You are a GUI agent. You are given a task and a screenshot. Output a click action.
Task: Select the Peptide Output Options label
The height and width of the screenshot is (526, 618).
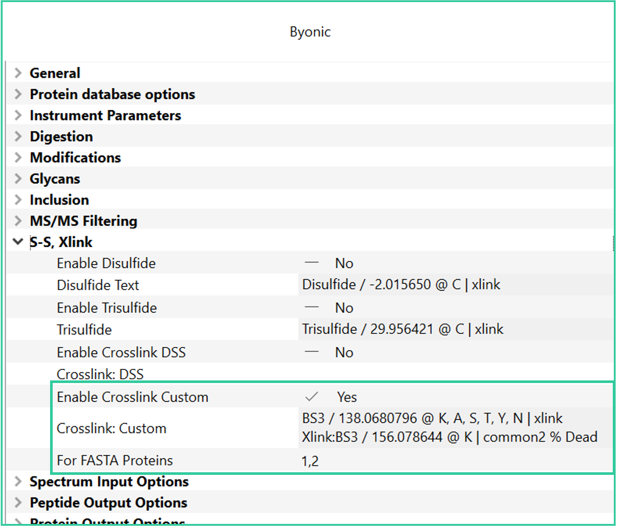point(108,503)
